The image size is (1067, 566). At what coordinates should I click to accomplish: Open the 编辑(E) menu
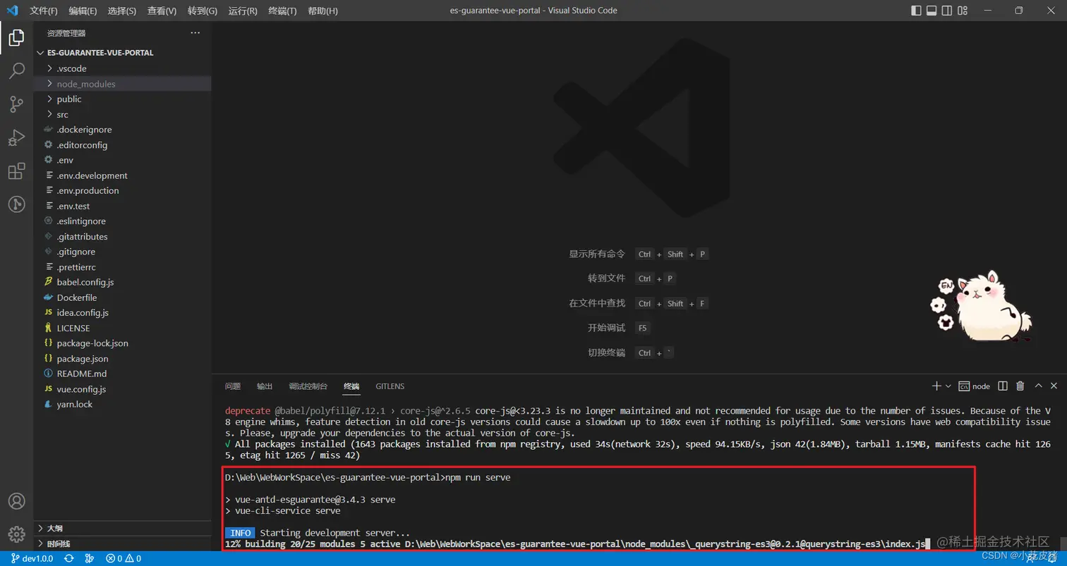pyautogui.click(x=83, y=11)
